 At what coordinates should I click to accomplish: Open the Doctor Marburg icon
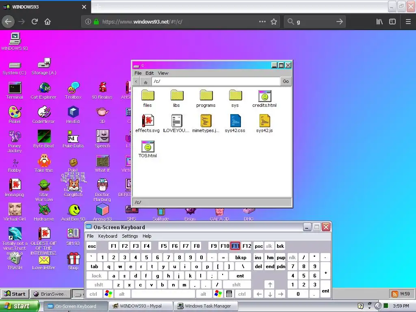[x=102, y=190]
